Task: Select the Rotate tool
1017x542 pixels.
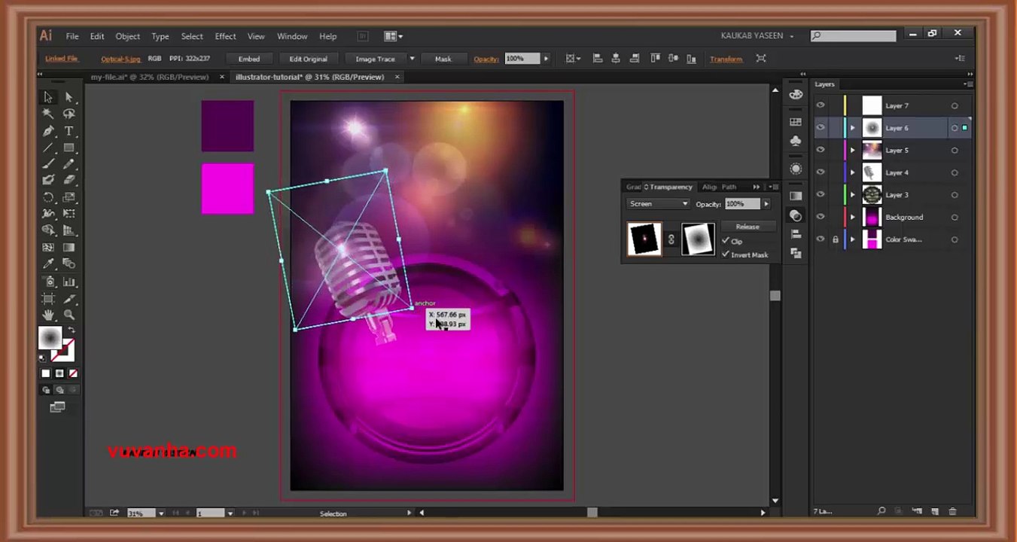Action: click(48, 197)
